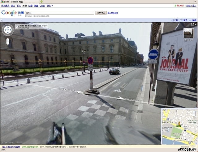Click the envelope send icon

181,20
